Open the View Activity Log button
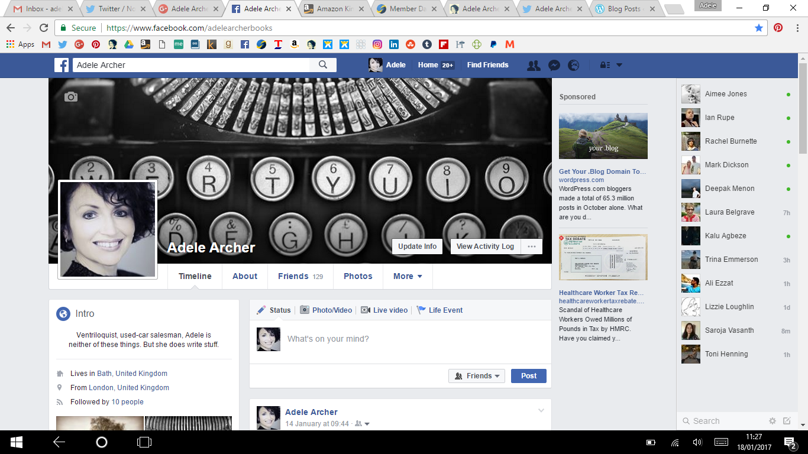The height and width of the screenshot is (454, 808). [485, 247]
